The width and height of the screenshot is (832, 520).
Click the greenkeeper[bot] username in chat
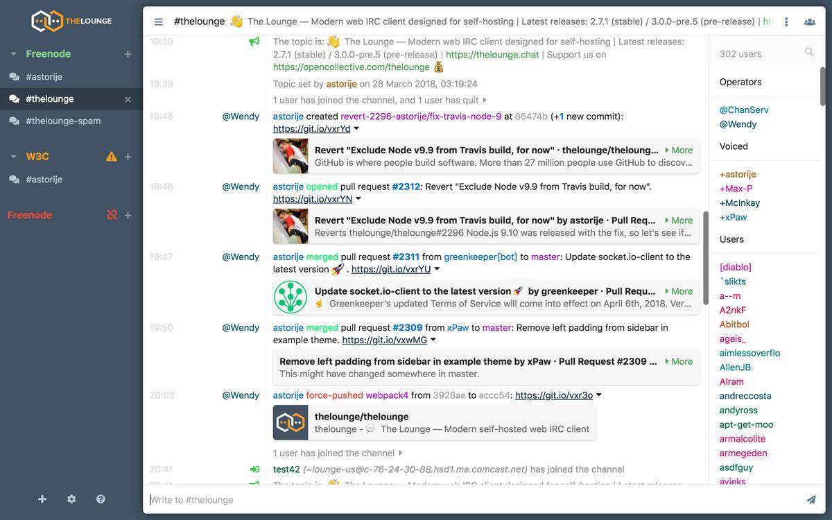[x=480, y=257]
